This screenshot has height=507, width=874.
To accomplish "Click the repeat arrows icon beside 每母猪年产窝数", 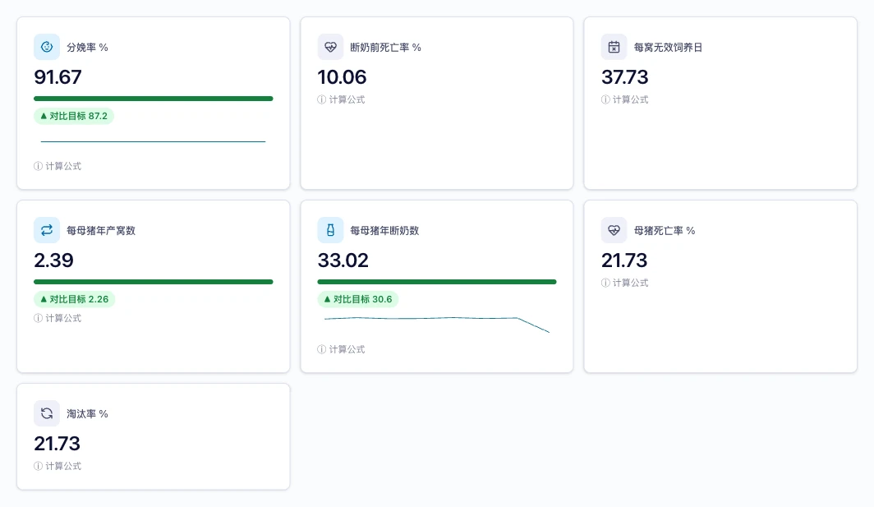I will pyautogui.click(x=47, y=230).
